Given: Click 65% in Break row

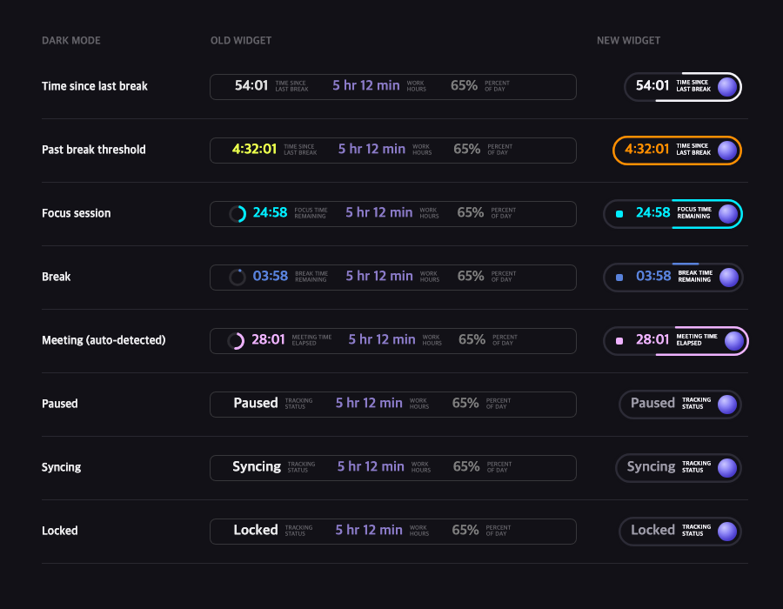Looking at the screenshot, I should coord(471,276).
